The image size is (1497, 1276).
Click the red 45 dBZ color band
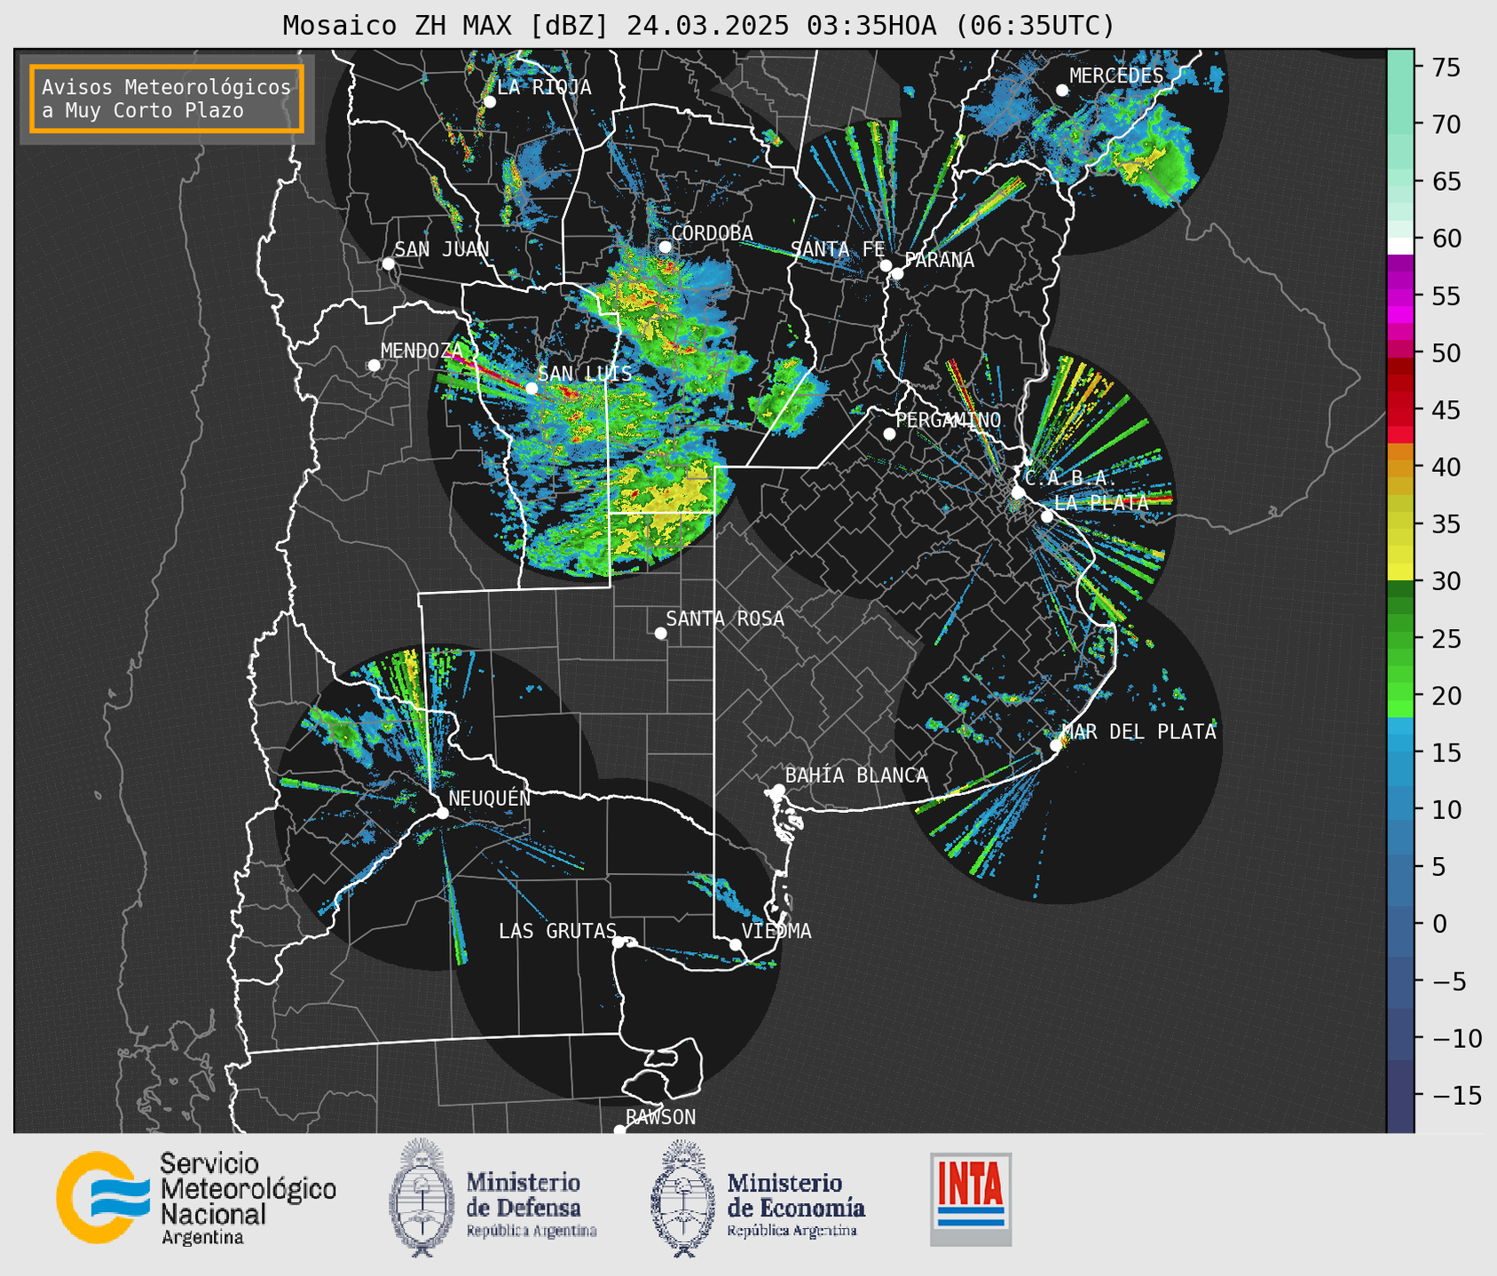[1400, 410]
